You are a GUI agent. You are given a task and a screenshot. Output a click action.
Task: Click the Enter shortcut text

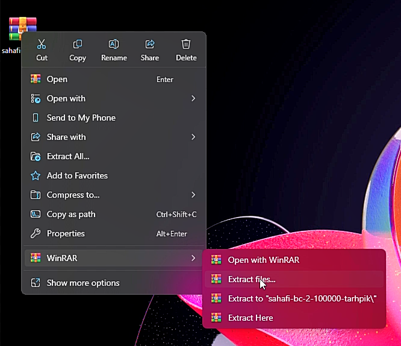point(165,80)
